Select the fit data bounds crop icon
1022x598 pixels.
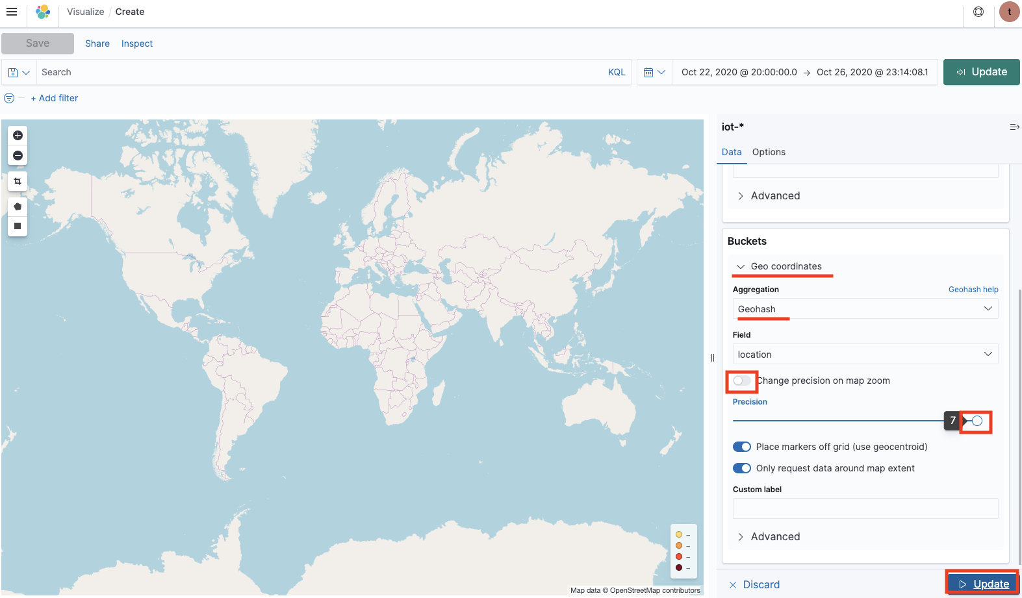[x=18, y=181]
